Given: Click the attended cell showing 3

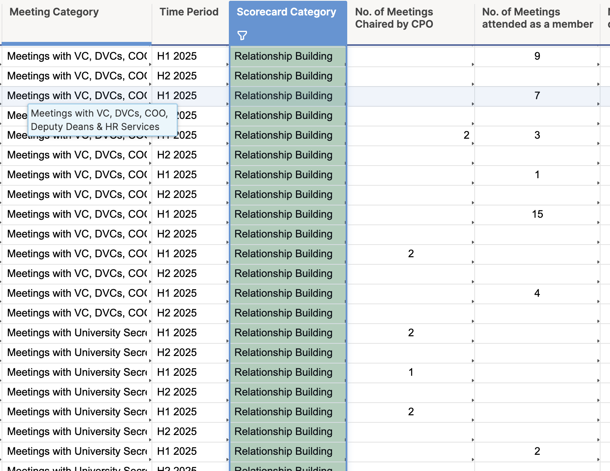Looking at the screenshot, I should click(537, 135).
